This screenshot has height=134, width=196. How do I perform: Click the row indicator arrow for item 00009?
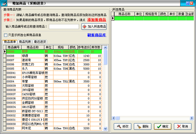click(5, 52)
